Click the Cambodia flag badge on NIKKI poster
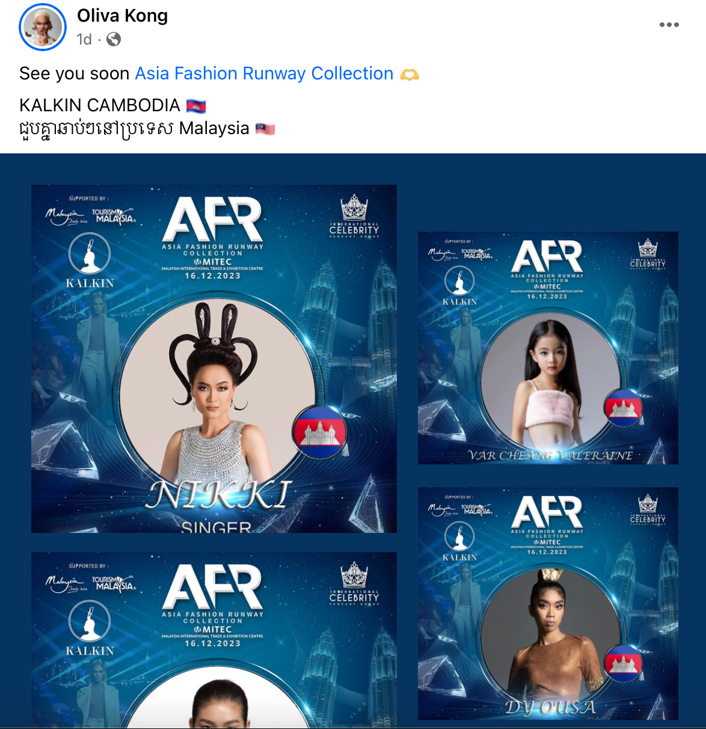 (319, 432)
